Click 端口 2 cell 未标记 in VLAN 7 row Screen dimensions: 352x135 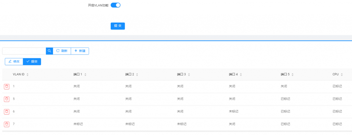[x=130, y=124]
